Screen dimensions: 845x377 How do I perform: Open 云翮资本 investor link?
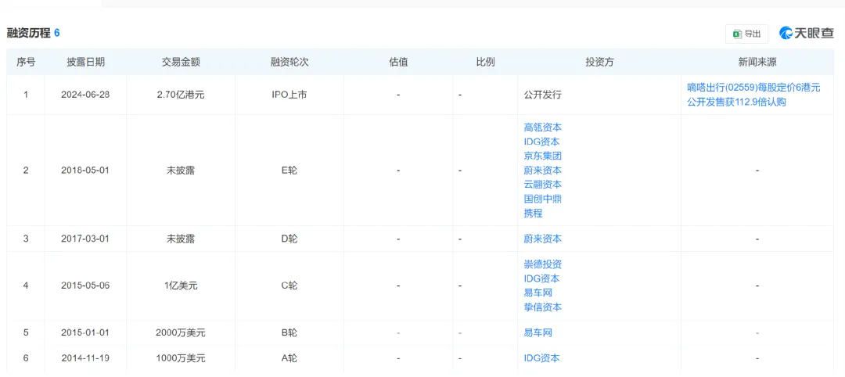click(543, 184)
